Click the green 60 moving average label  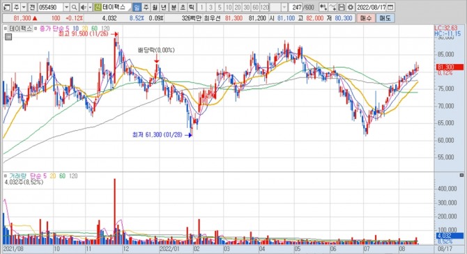[94, 29]
